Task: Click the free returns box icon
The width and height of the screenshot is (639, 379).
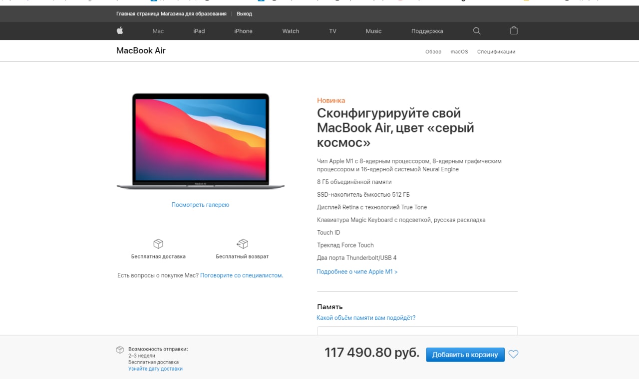Action: [x=242, y=244]
